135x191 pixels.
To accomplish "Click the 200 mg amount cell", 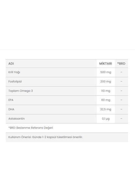I will [x=106, y=81].
